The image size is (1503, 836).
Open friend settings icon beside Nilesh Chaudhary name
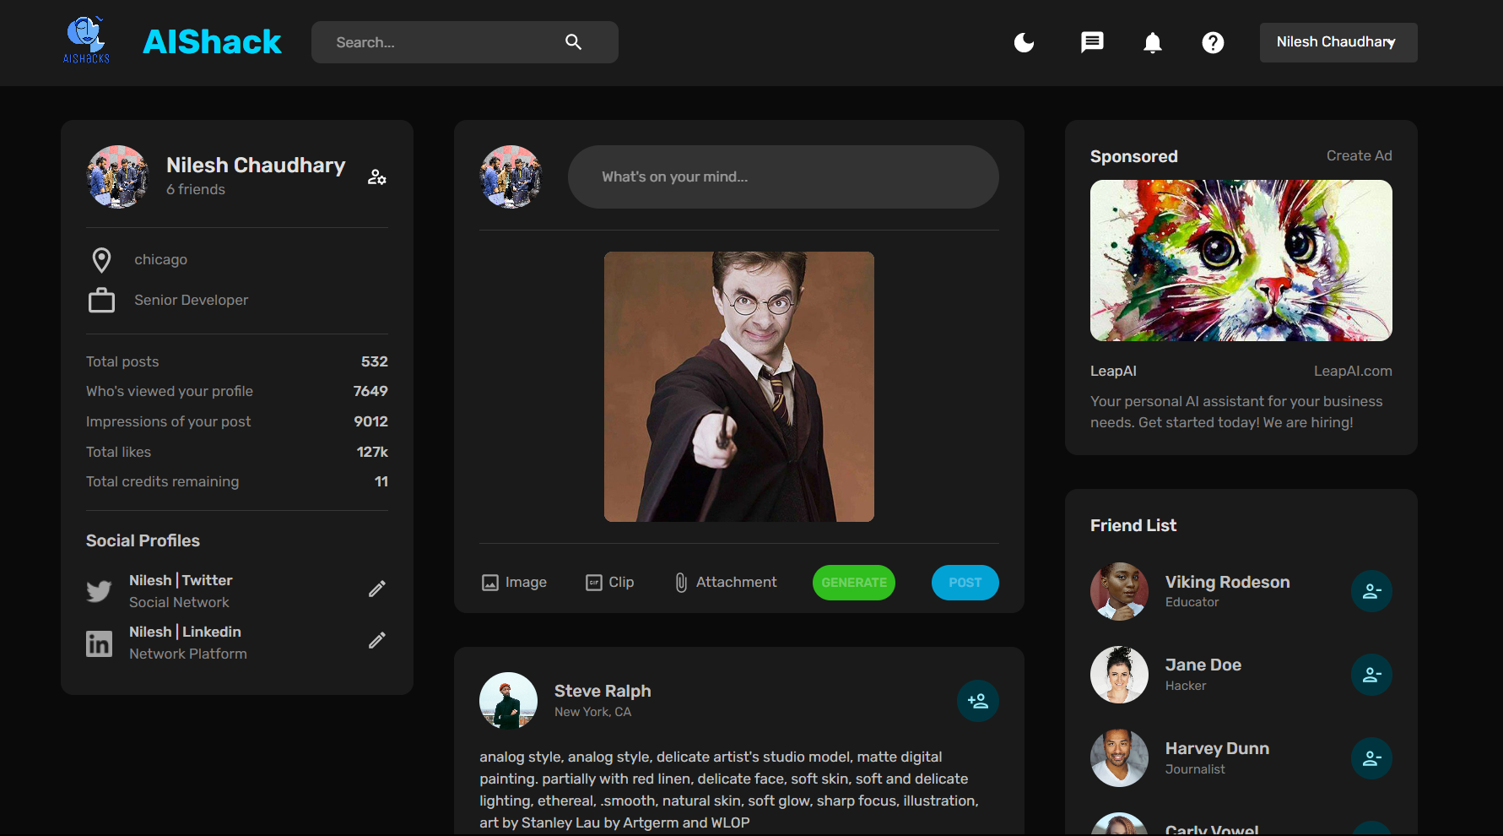(376, 177)
